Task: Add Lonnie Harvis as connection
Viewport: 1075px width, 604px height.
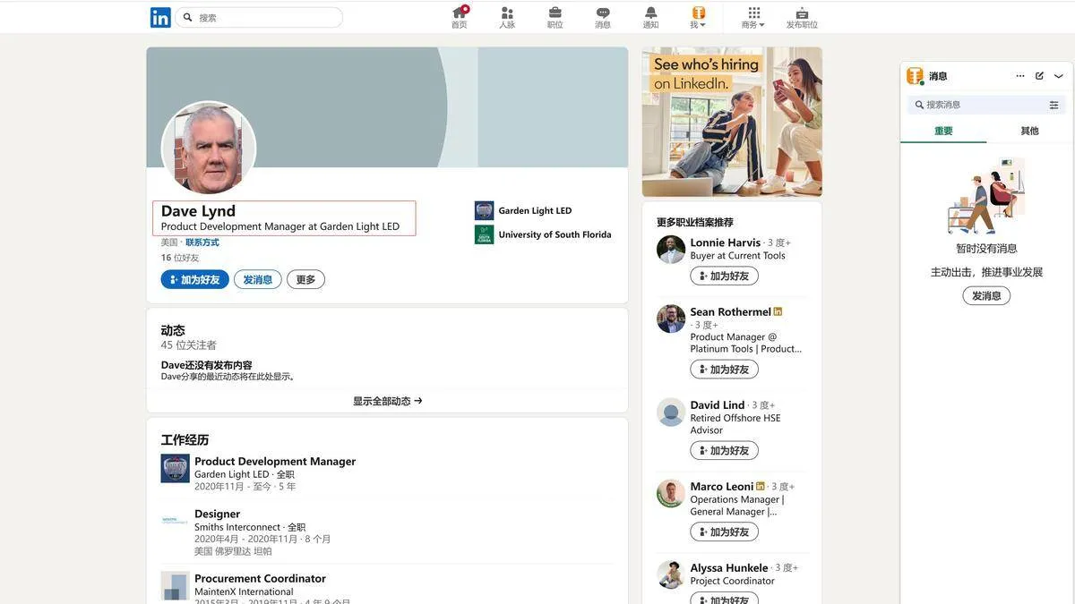Action: (x=724, y=276)
